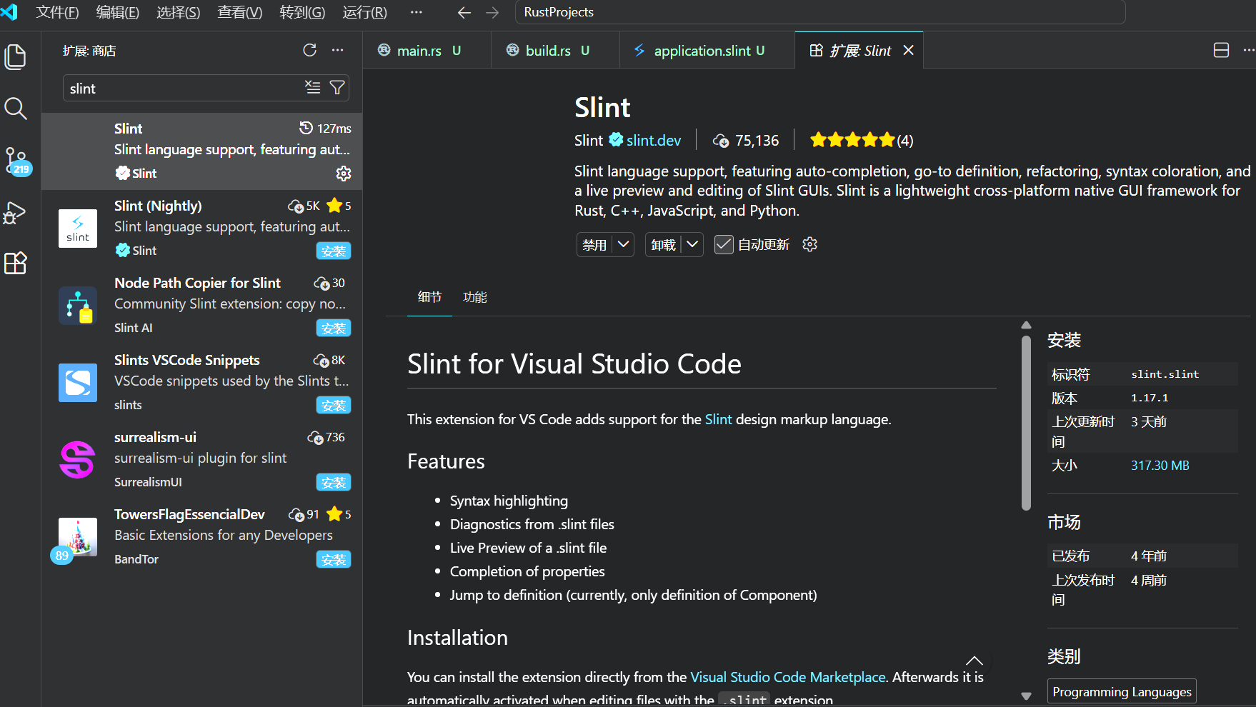Click the editor more actions ellipsis
This screenshot has width=1256, height=707.
coord(1247,50)
